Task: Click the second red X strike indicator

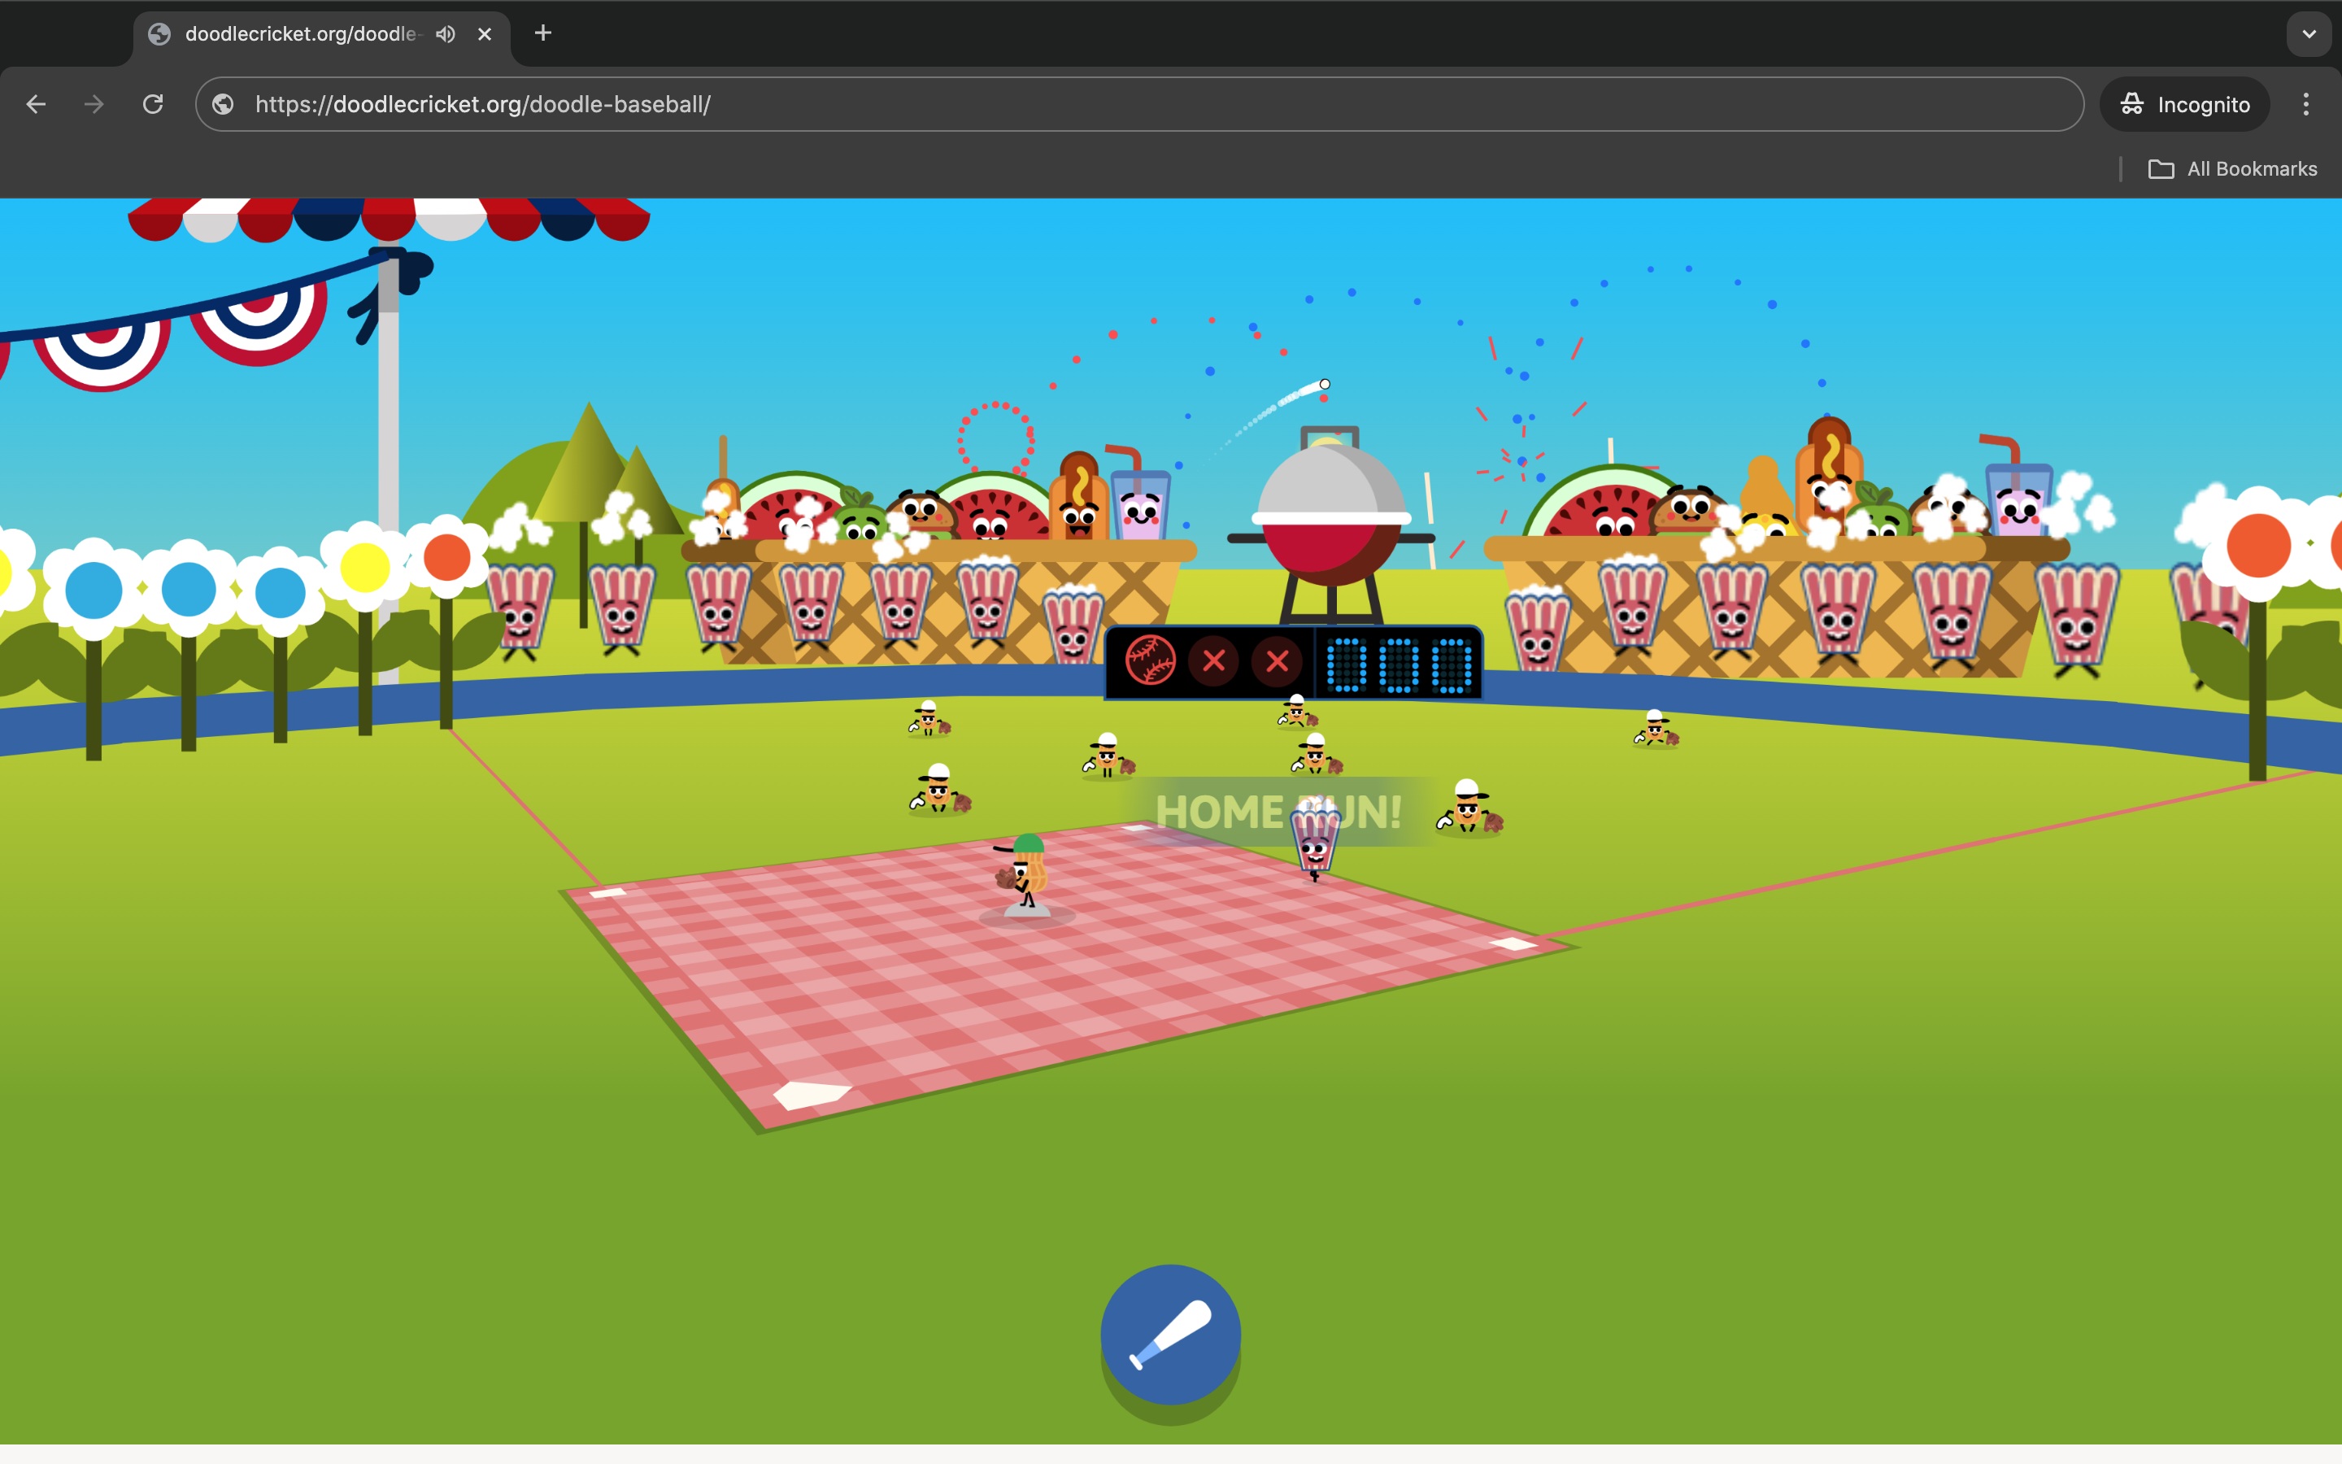Action: coord(1277,661)
